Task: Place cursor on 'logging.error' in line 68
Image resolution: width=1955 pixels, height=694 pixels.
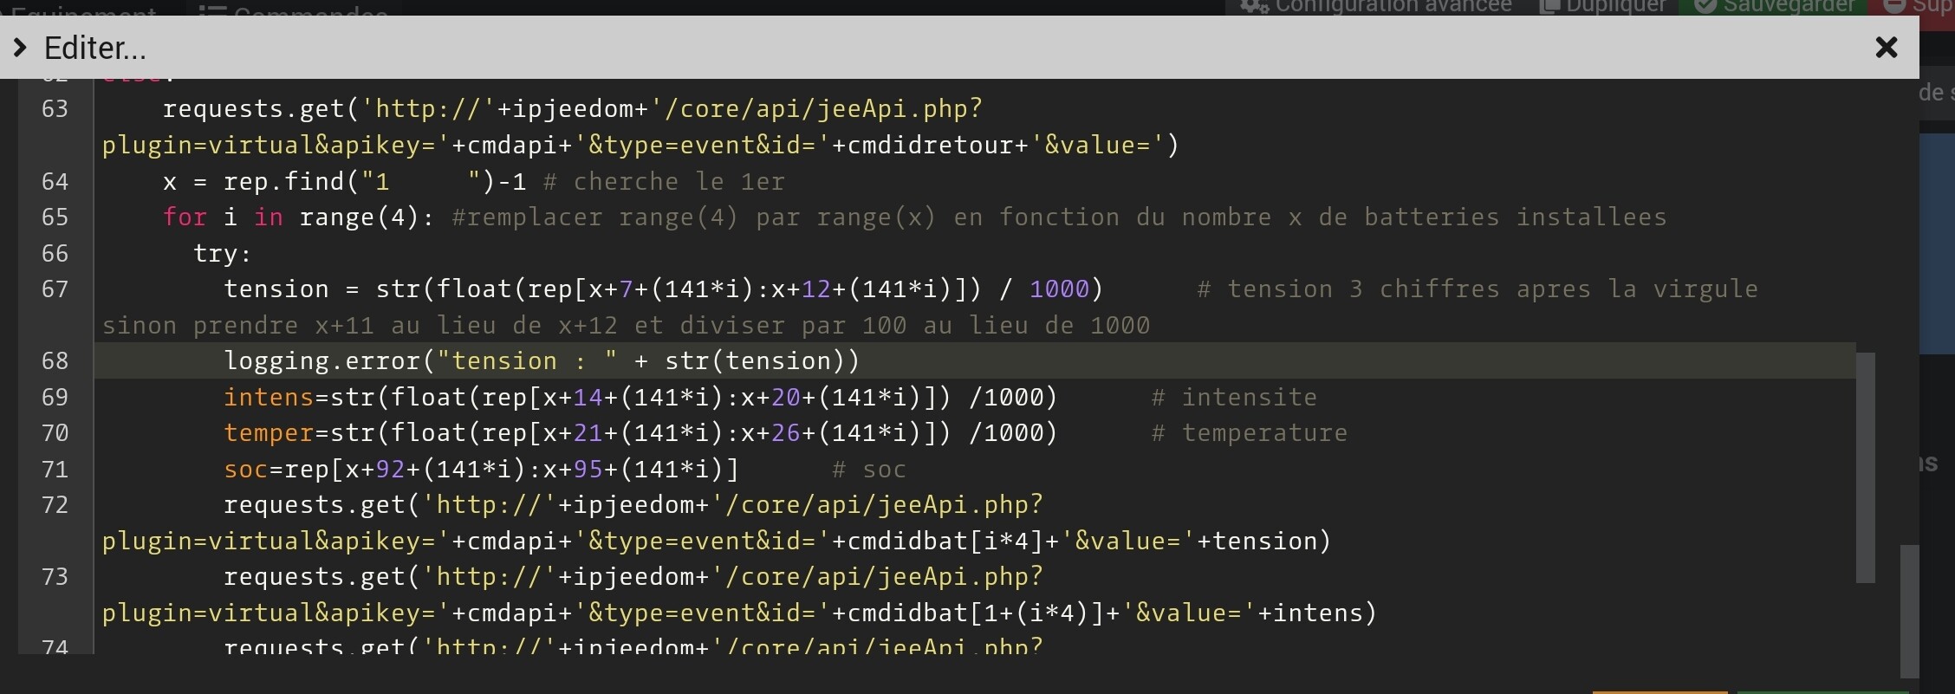Action: click(x=322, y=361)
